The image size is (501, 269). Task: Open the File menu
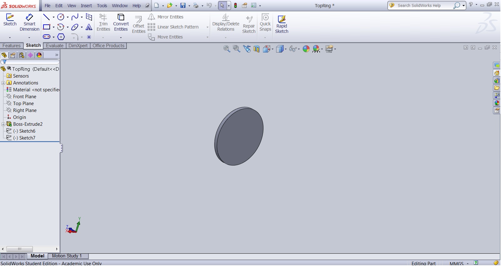click(48, 6)
